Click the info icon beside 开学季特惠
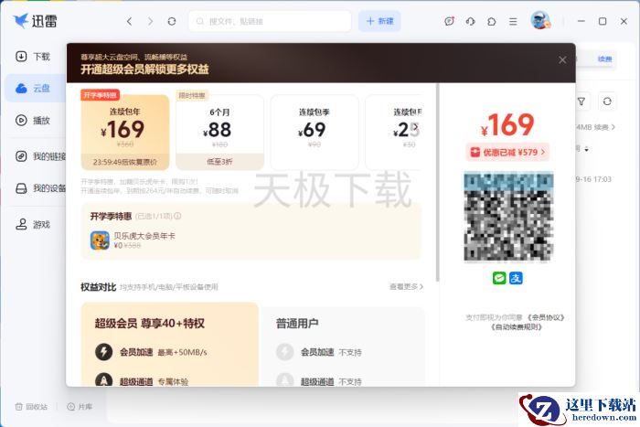This screenshot has height=427, width=640. pos(177,216)
